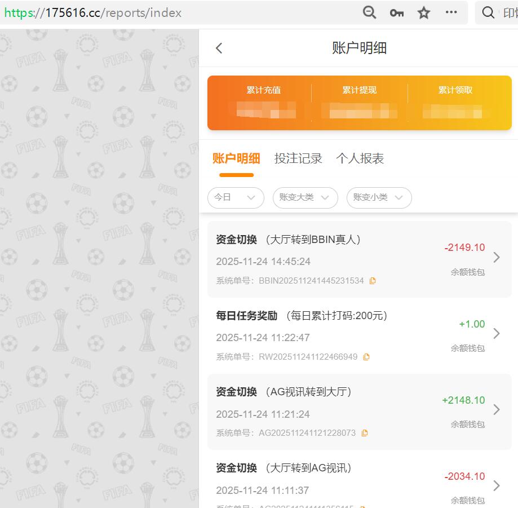
Task: Select the 账户明细 tab
Action: [x=236, y=158]
